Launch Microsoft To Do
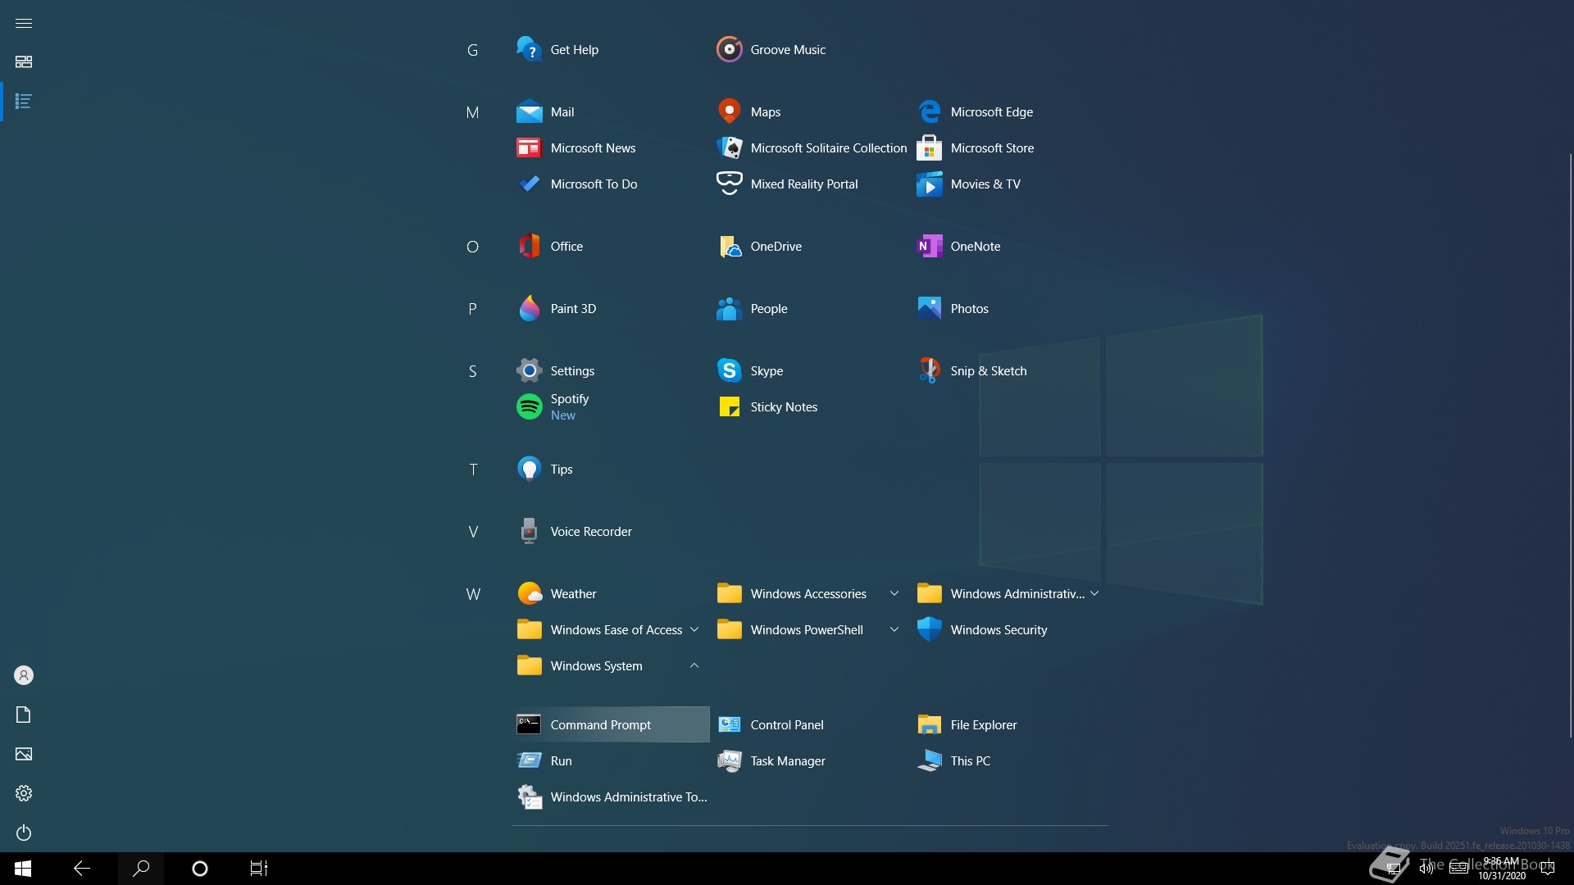1574x885 pixels. pos(610,184)
